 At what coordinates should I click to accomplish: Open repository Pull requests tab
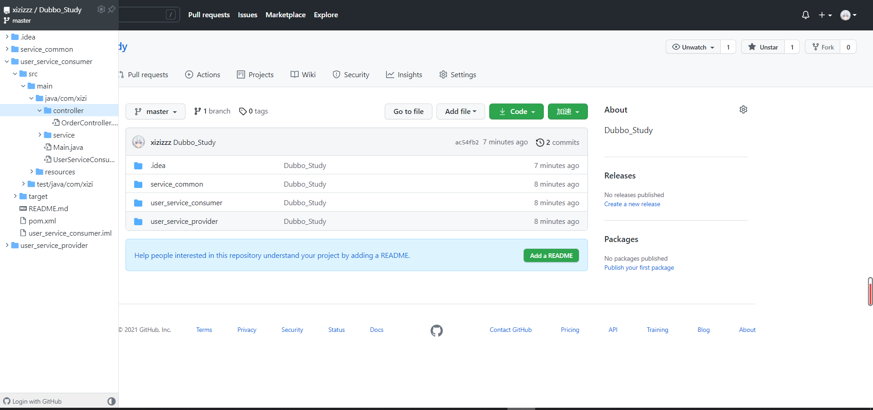[x=144, y=74]
